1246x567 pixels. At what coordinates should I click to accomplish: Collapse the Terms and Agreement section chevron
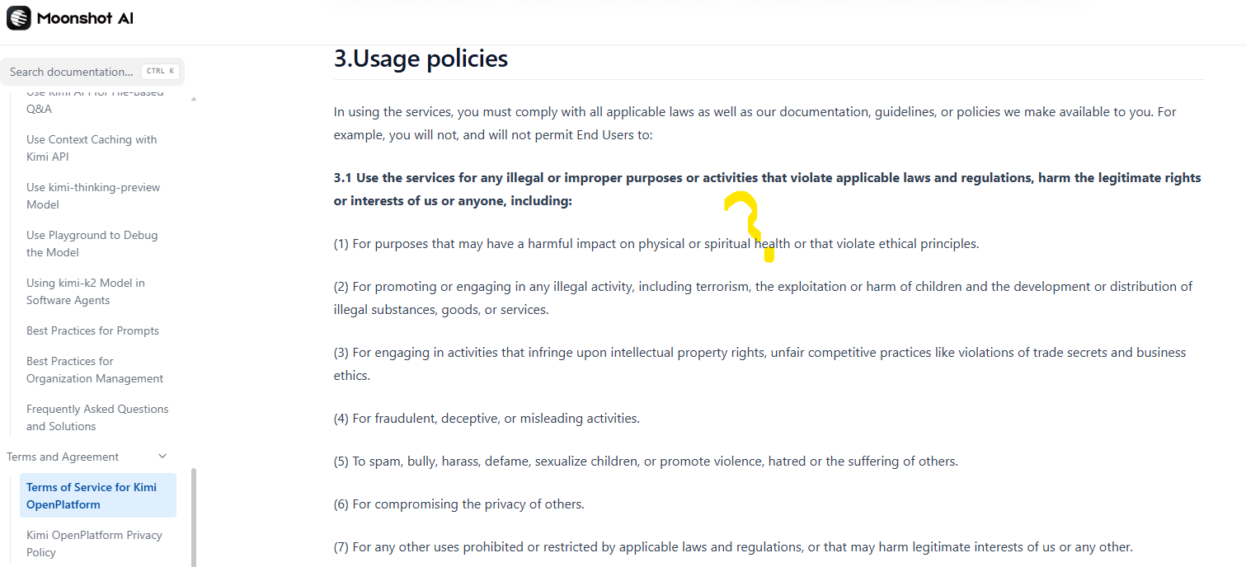click(x=162, y=457)
